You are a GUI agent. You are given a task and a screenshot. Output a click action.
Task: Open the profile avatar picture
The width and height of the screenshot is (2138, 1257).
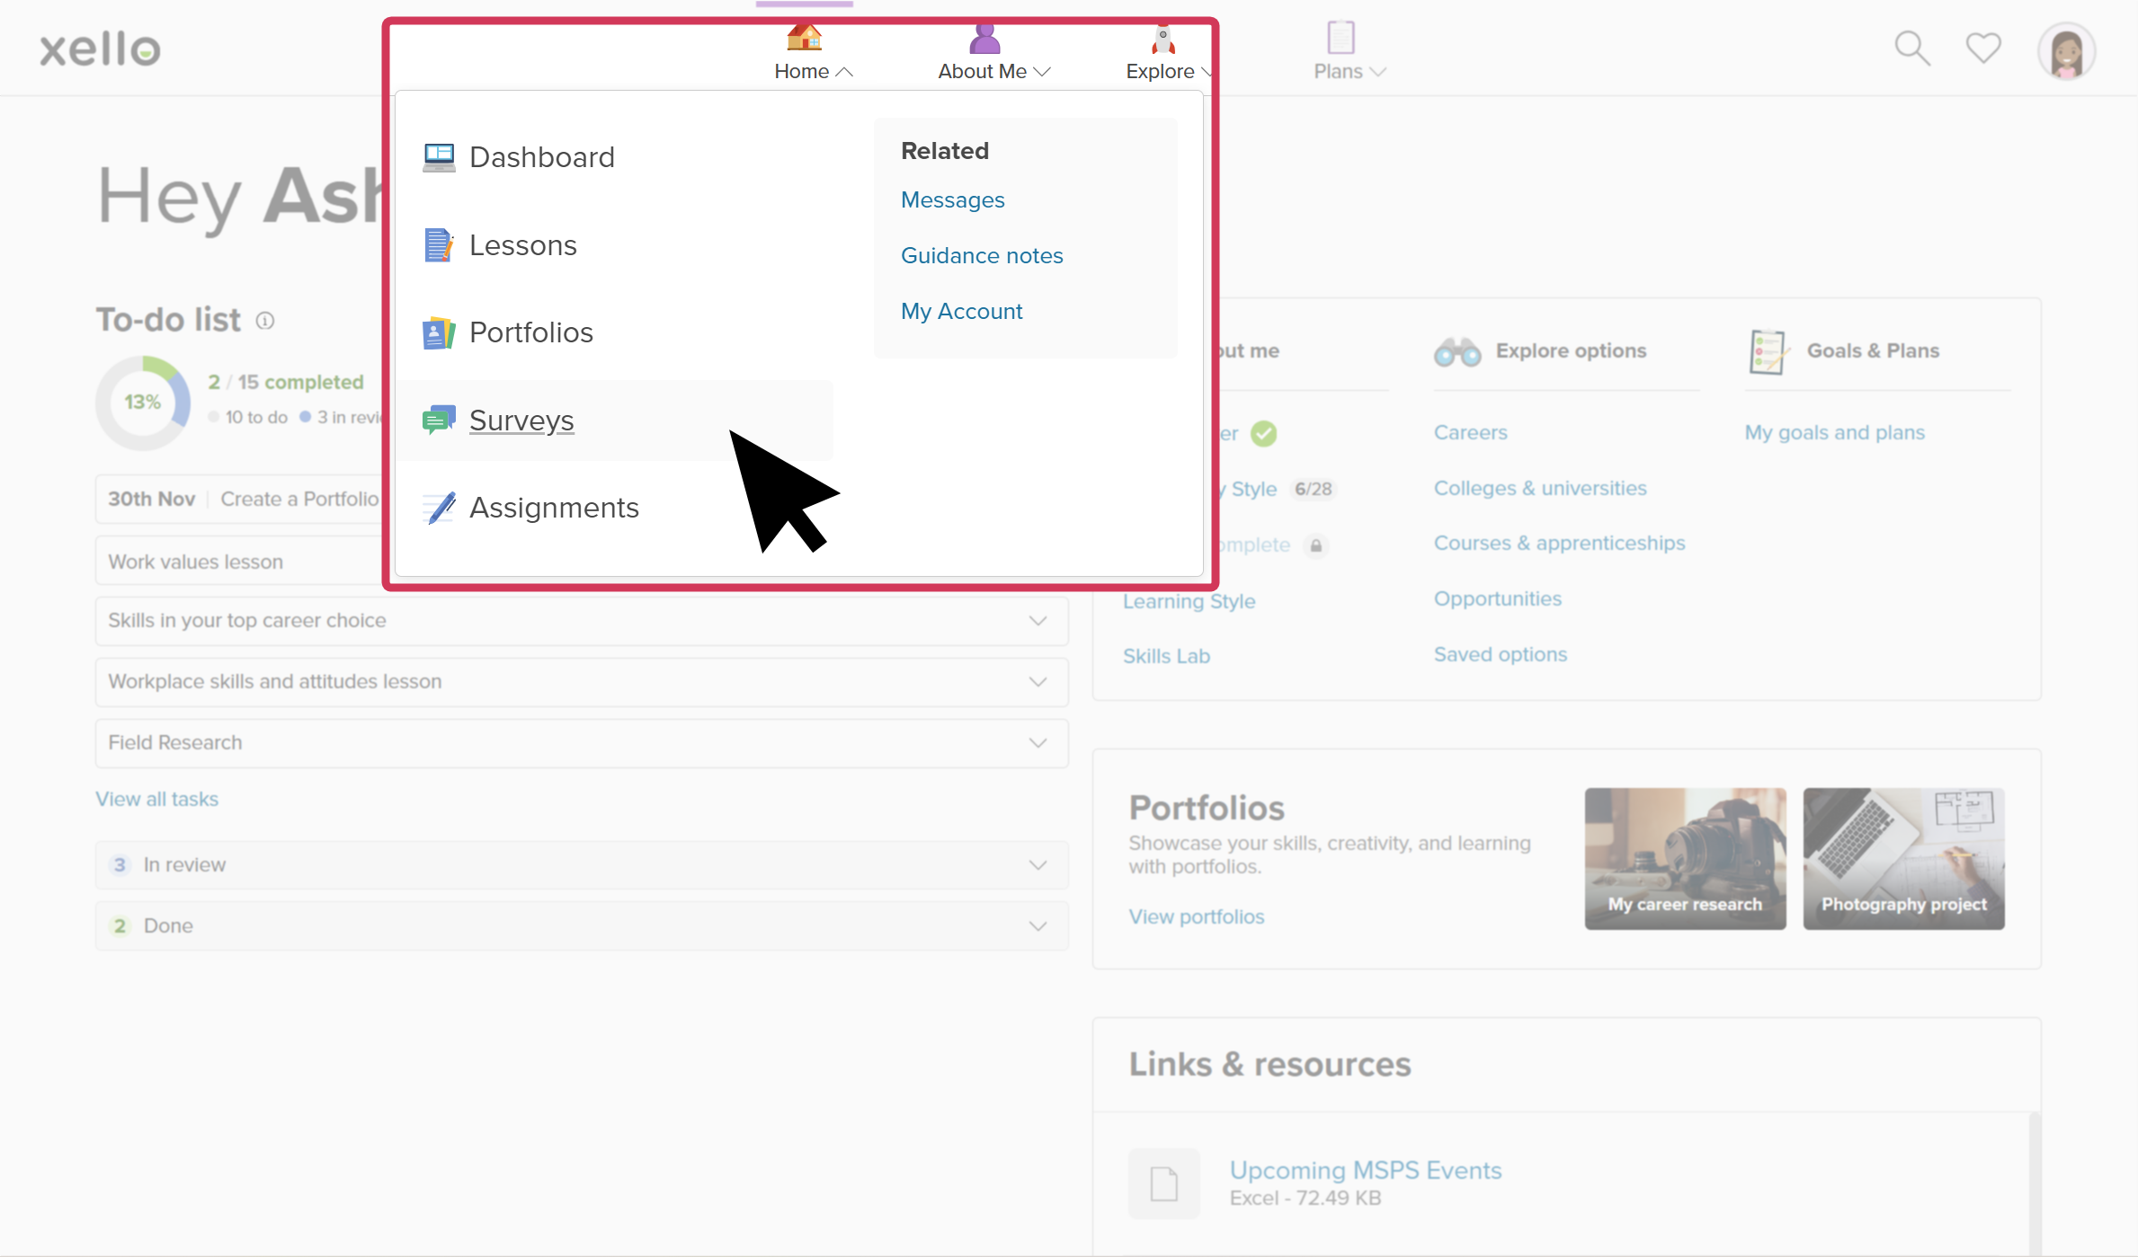pyautogui.click(x=2067, y=51)
